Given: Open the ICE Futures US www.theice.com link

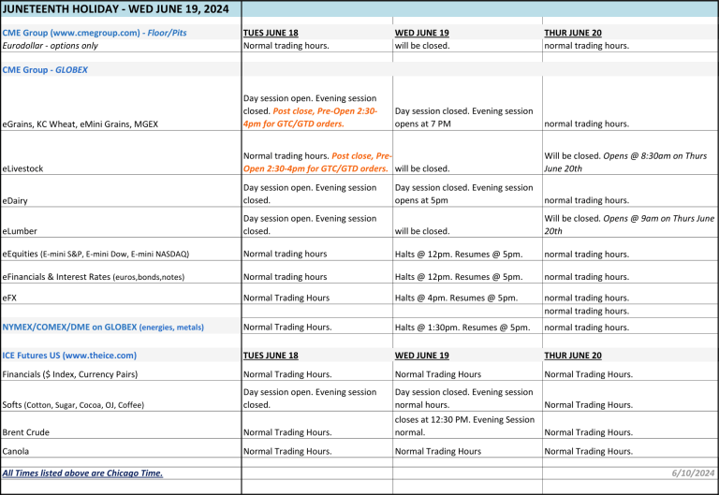Looking at the screenshot, I should [69, 356].
